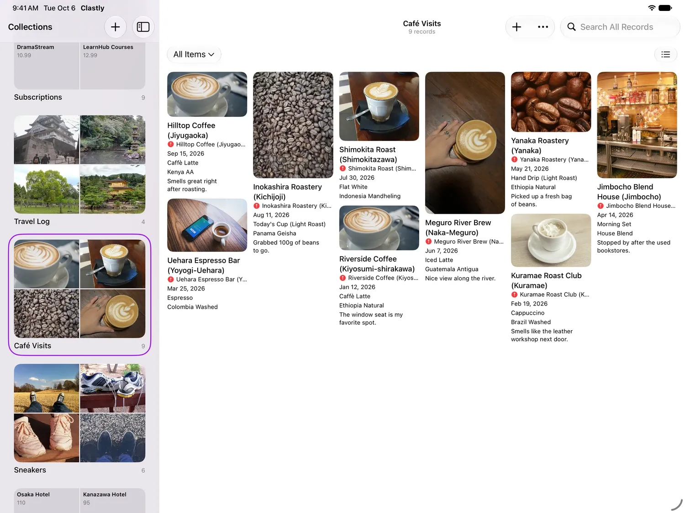This screenshot has height=513, width=685.
Task: Click the Osaka Hotel tile
Action: (x=47, y=501)
